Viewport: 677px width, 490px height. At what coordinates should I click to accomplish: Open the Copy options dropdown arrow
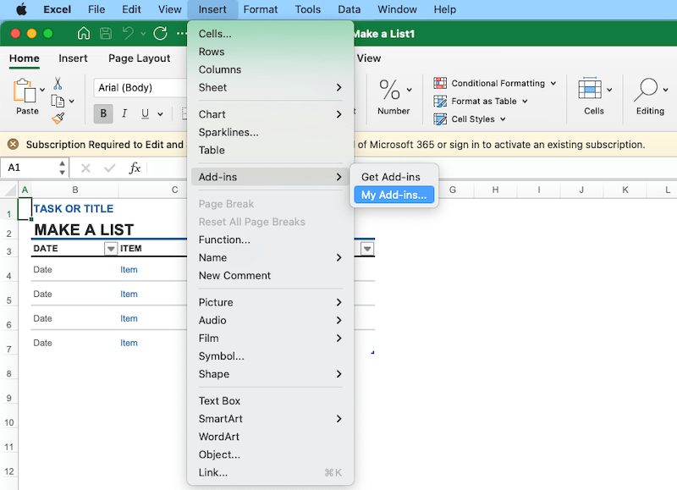tap(72, 101)
